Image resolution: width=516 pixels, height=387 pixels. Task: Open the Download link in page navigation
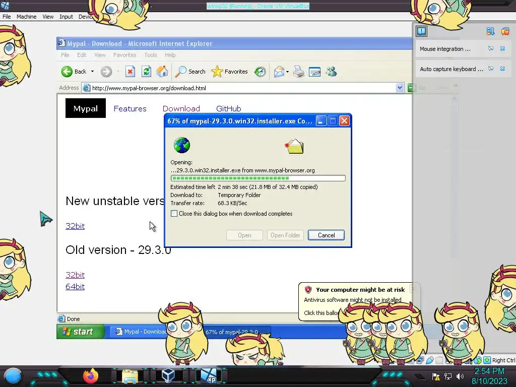(x=181, y=109)
